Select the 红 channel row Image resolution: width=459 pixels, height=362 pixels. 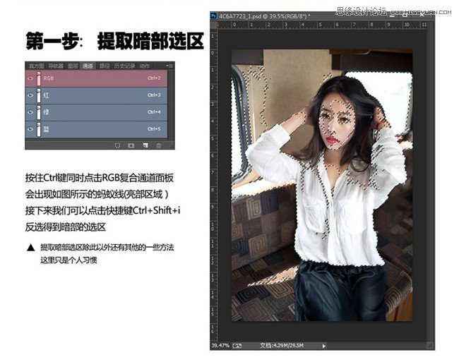pyautogui.click(x=96, y=95)
